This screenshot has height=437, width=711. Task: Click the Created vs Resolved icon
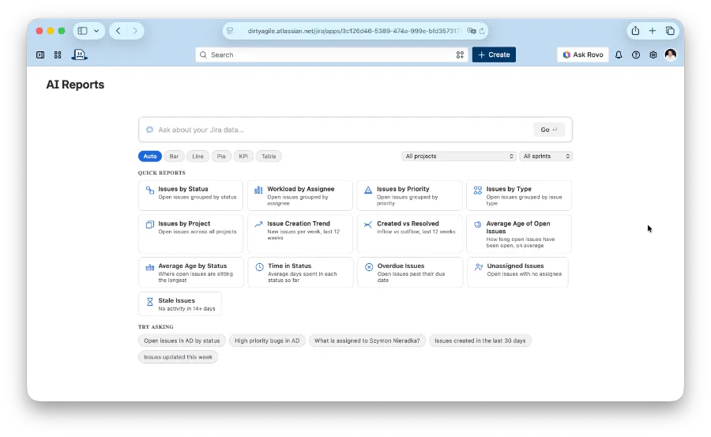(x=368, y=224)
